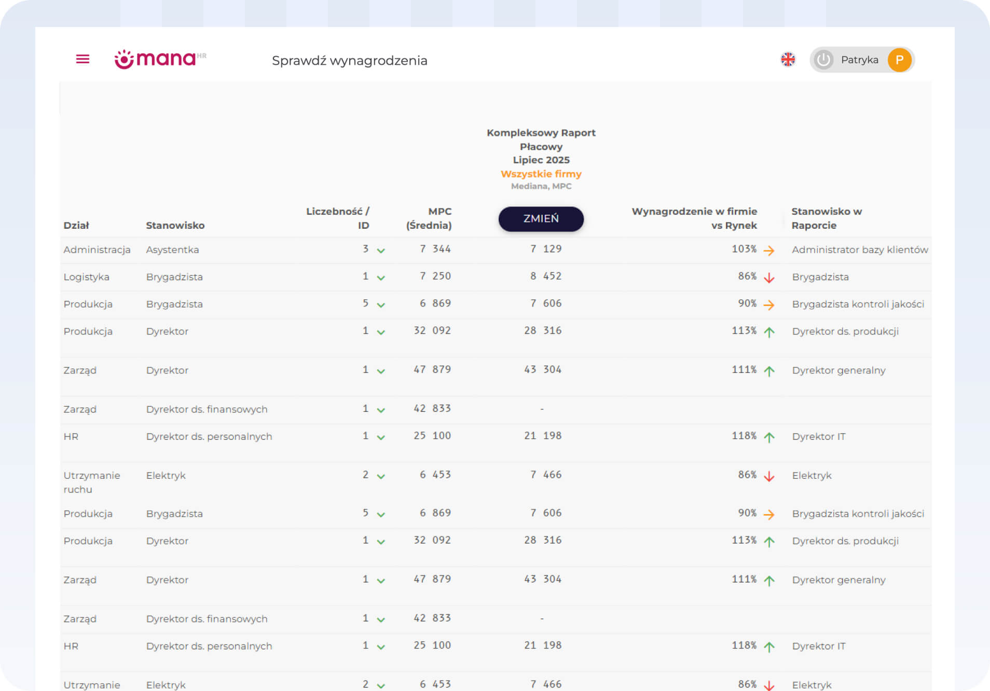This screenshot has width=990, height=691.
Task: Click the MPC (Średnia) column header
Action: click(429, 218)
